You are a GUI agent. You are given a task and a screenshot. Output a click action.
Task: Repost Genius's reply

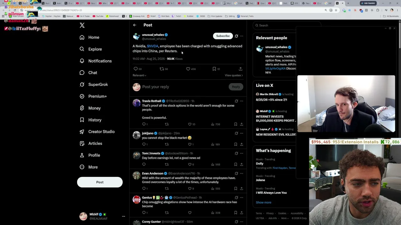click(x=167, y=213)
